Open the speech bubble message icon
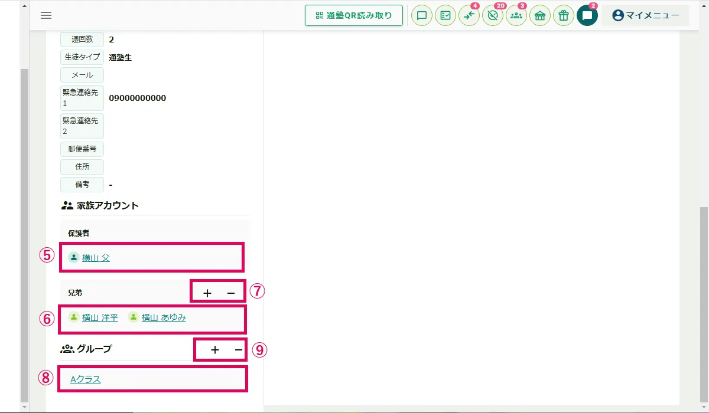 point(422,16)
